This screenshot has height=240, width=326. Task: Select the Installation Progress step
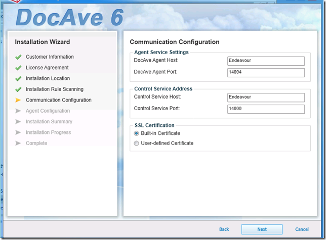coord(48,132)
